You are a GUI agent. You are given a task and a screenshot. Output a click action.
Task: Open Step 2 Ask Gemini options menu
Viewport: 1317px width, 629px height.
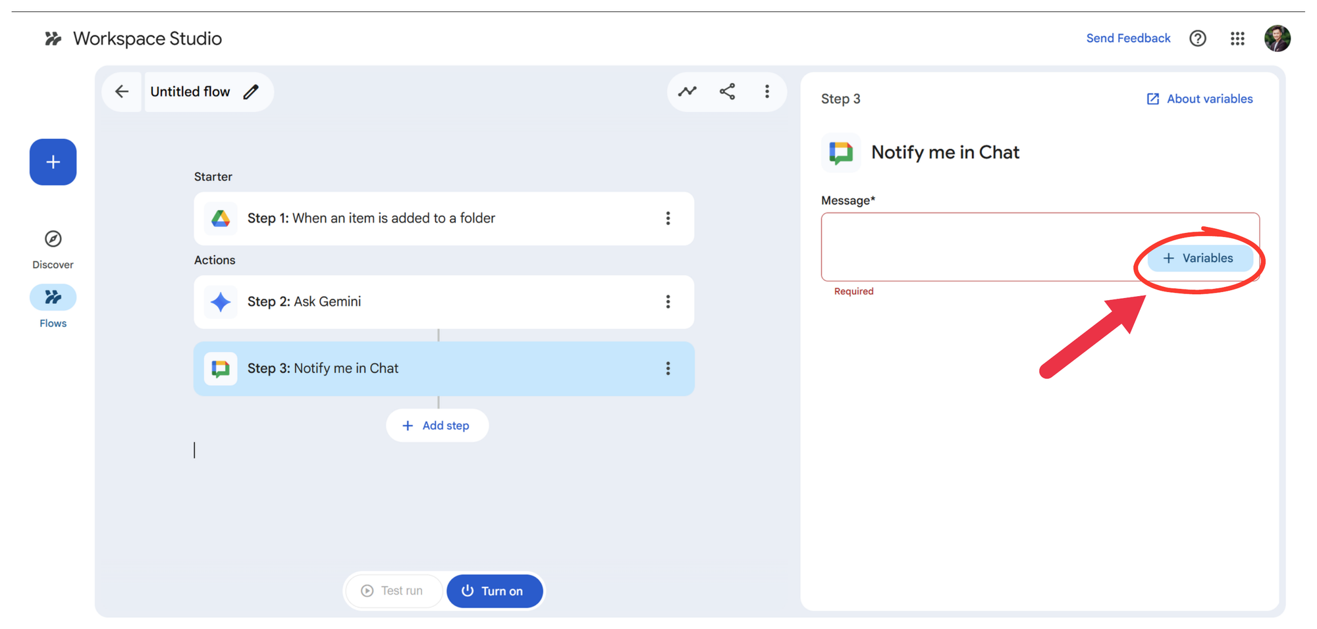[668, 302]
